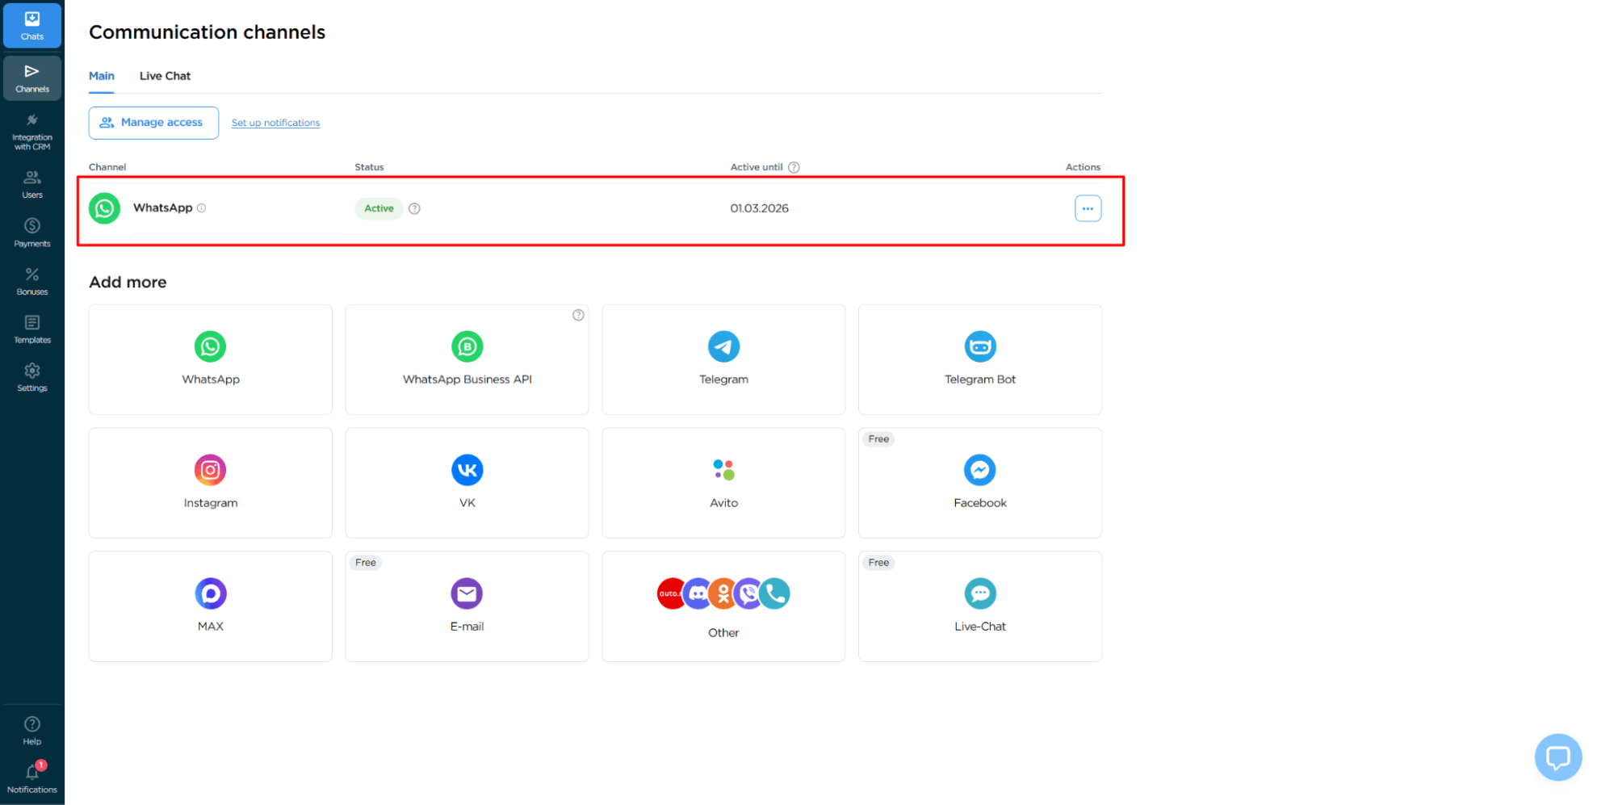Click the Manage access button

click(153, 123)
